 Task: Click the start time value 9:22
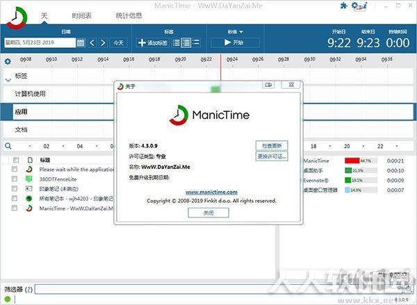click(339, 43)
